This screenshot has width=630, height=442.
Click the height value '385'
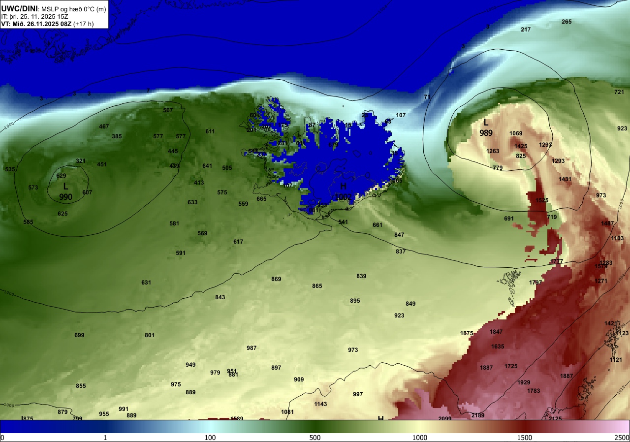pos(117,136)
